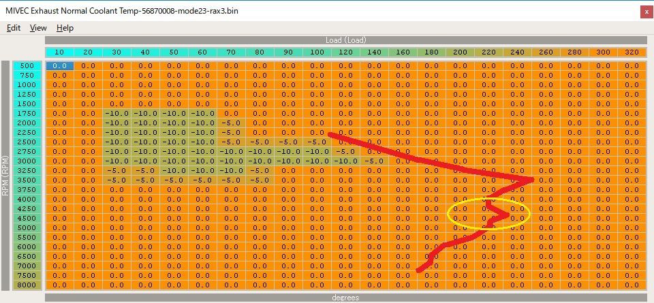This screenshot has height=303, width=654.
Task: Click the 100 load column header
Action: click(x=317, y=52)
